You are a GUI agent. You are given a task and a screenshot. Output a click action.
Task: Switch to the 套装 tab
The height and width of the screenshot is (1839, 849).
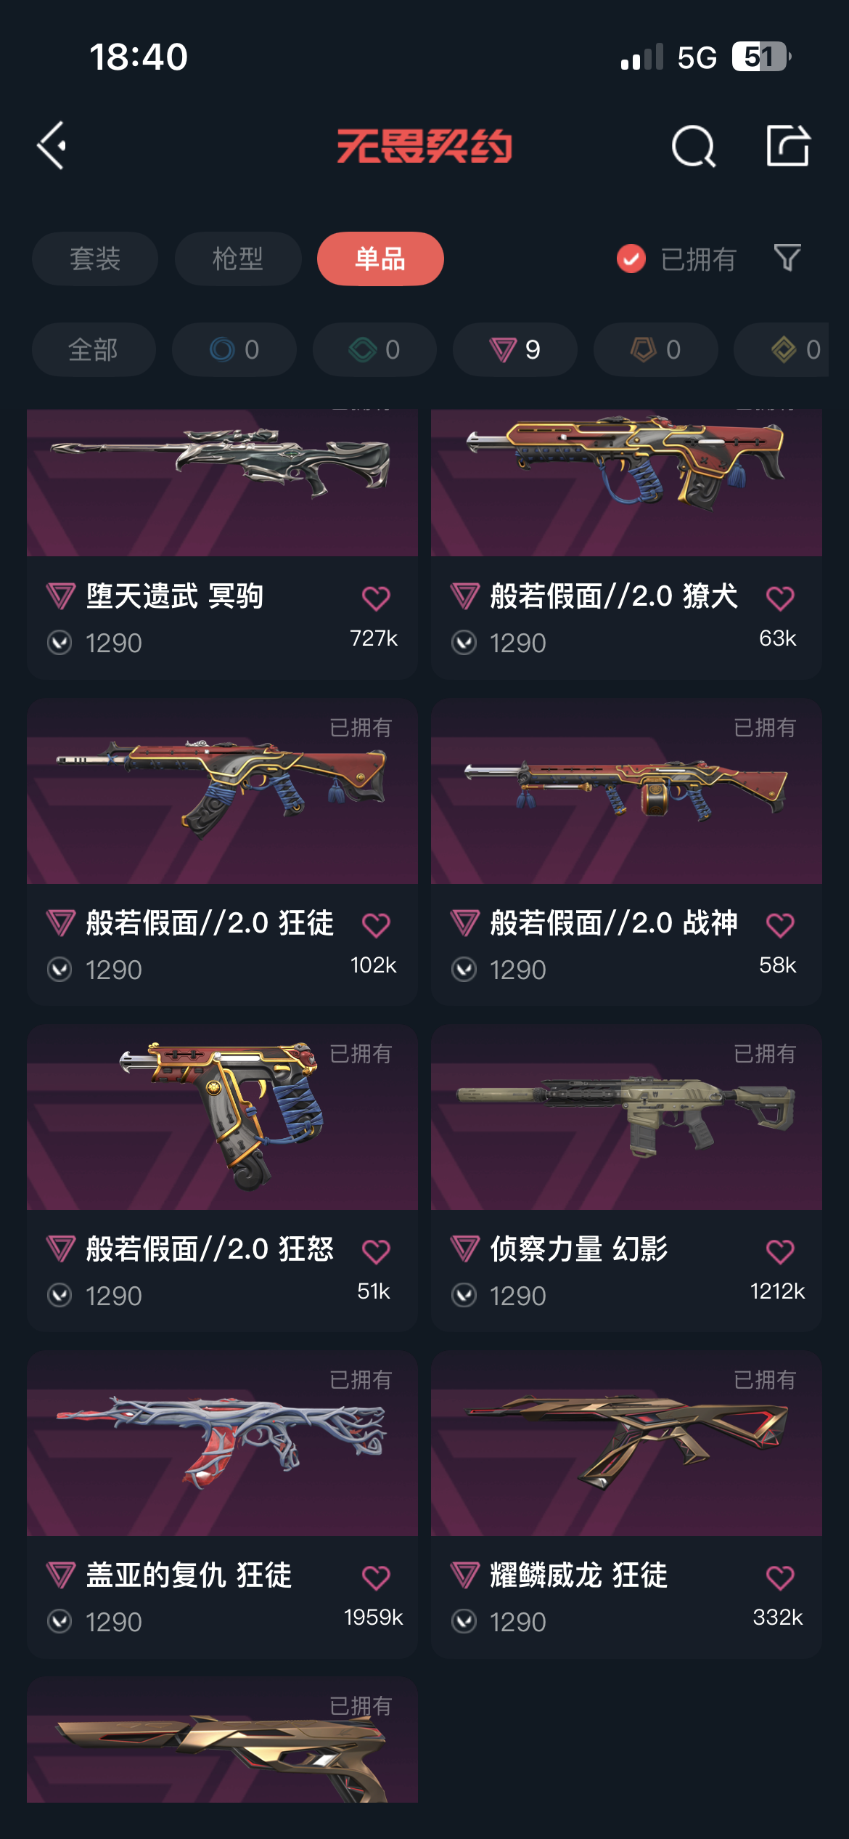click(x=95, y=259)
